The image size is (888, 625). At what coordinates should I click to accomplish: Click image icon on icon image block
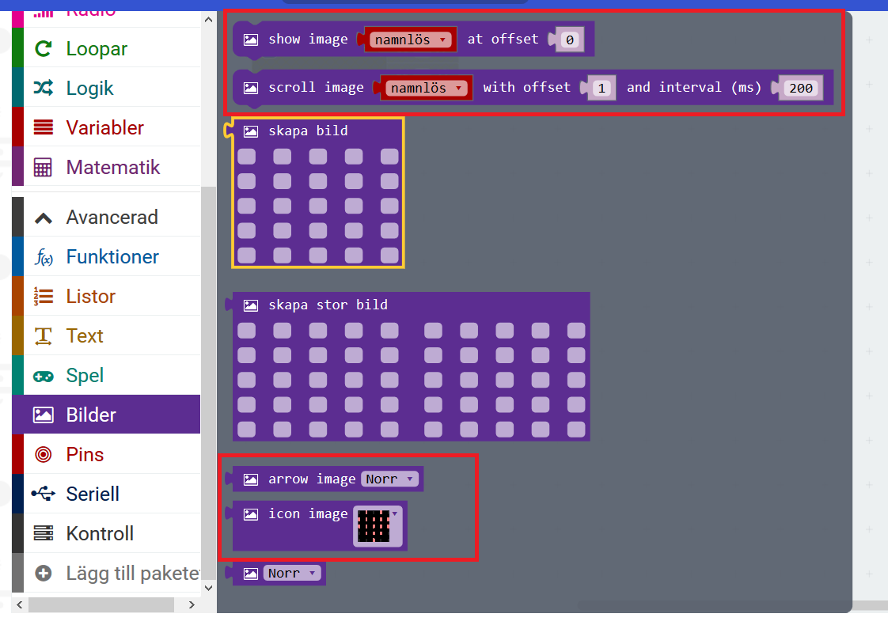(251, 514)
